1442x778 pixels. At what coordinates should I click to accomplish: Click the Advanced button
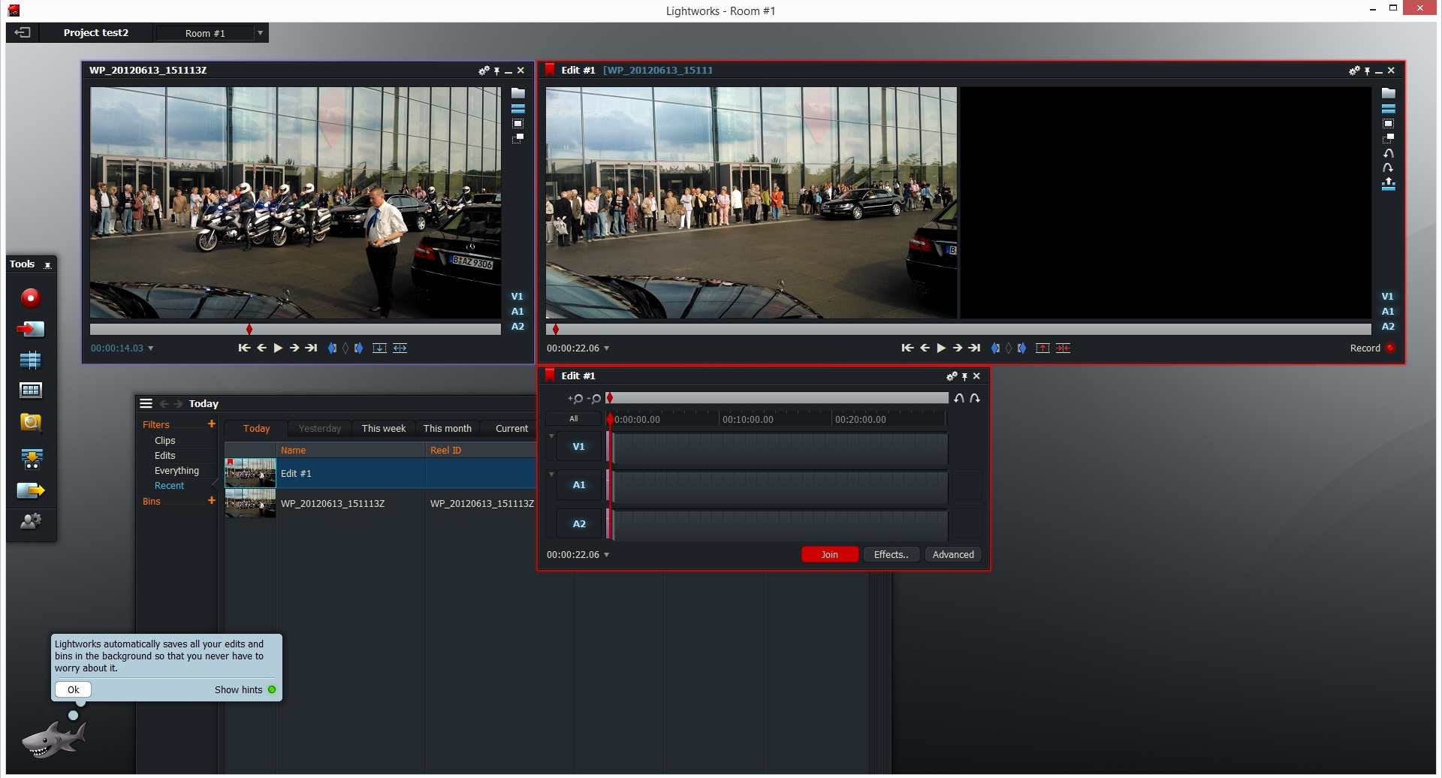[953, 555]
